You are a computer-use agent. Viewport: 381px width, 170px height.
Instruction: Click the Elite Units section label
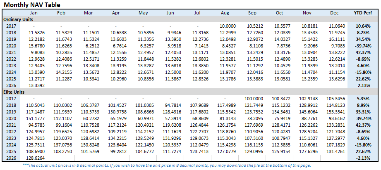pos(14,93)
